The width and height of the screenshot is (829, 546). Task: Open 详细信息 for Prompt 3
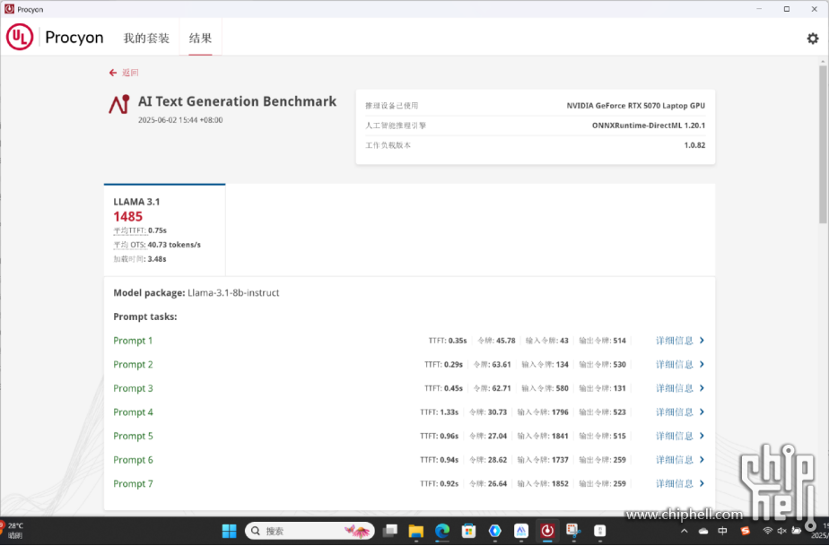(x=674, y=388)
